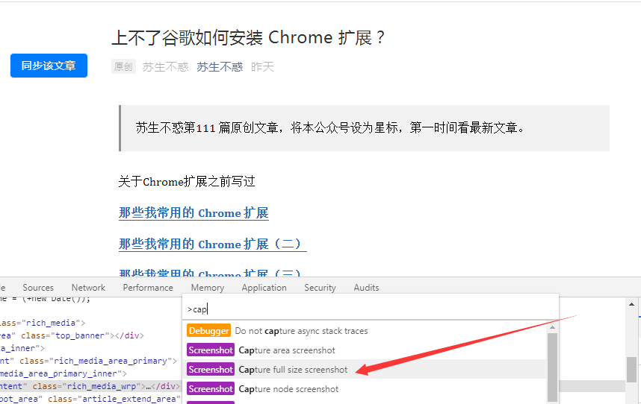Select the article_extend_area DOM node
641x404 pixels.
(90, 399)
